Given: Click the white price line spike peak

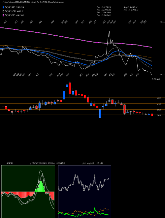Looking at the screenshot, I should [109, 31].
